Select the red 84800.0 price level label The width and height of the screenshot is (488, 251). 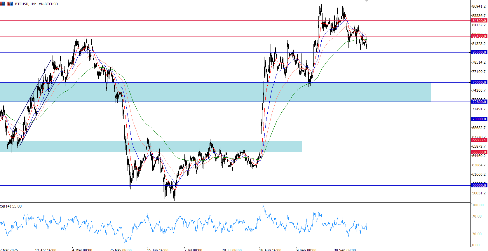click(x=479, y=21)
